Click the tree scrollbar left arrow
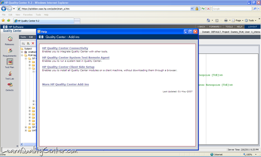This screenshot has width=261, height=157. coord(22,144)
